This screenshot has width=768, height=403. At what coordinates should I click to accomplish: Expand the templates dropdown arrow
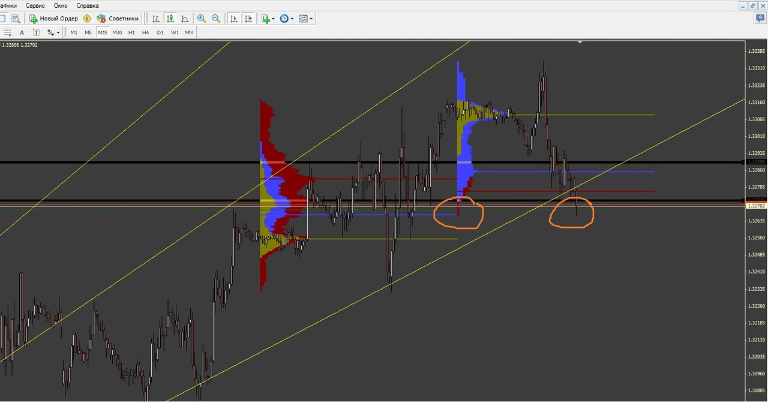(311, 19)
